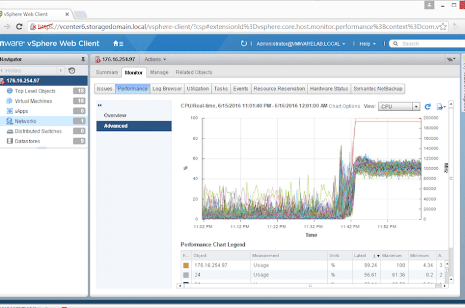The image size is (465, 308).
Task: Select host 176.16.254.97 in Navigator
Action: (44, 81)
